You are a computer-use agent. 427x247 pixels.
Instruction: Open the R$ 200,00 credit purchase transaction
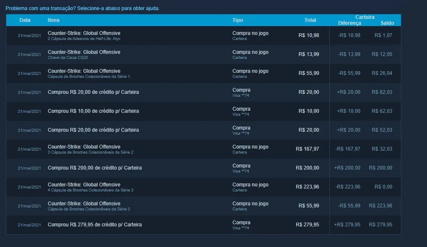[x=204, y=168]
